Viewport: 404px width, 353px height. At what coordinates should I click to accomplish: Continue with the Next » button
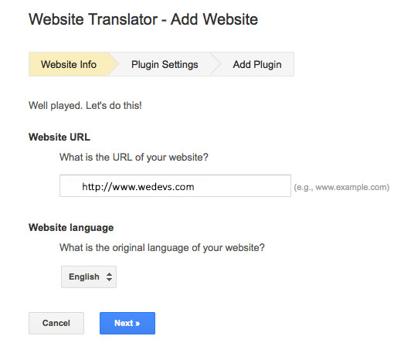coord(127,323)
